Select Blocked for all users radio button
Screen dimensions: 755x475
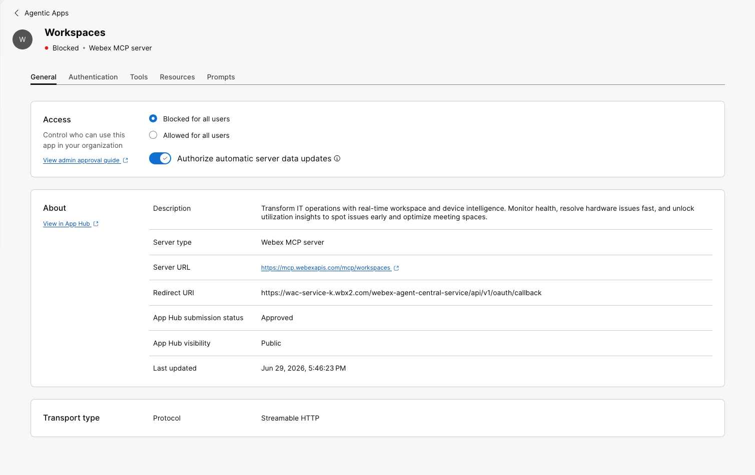coord(153,118)
